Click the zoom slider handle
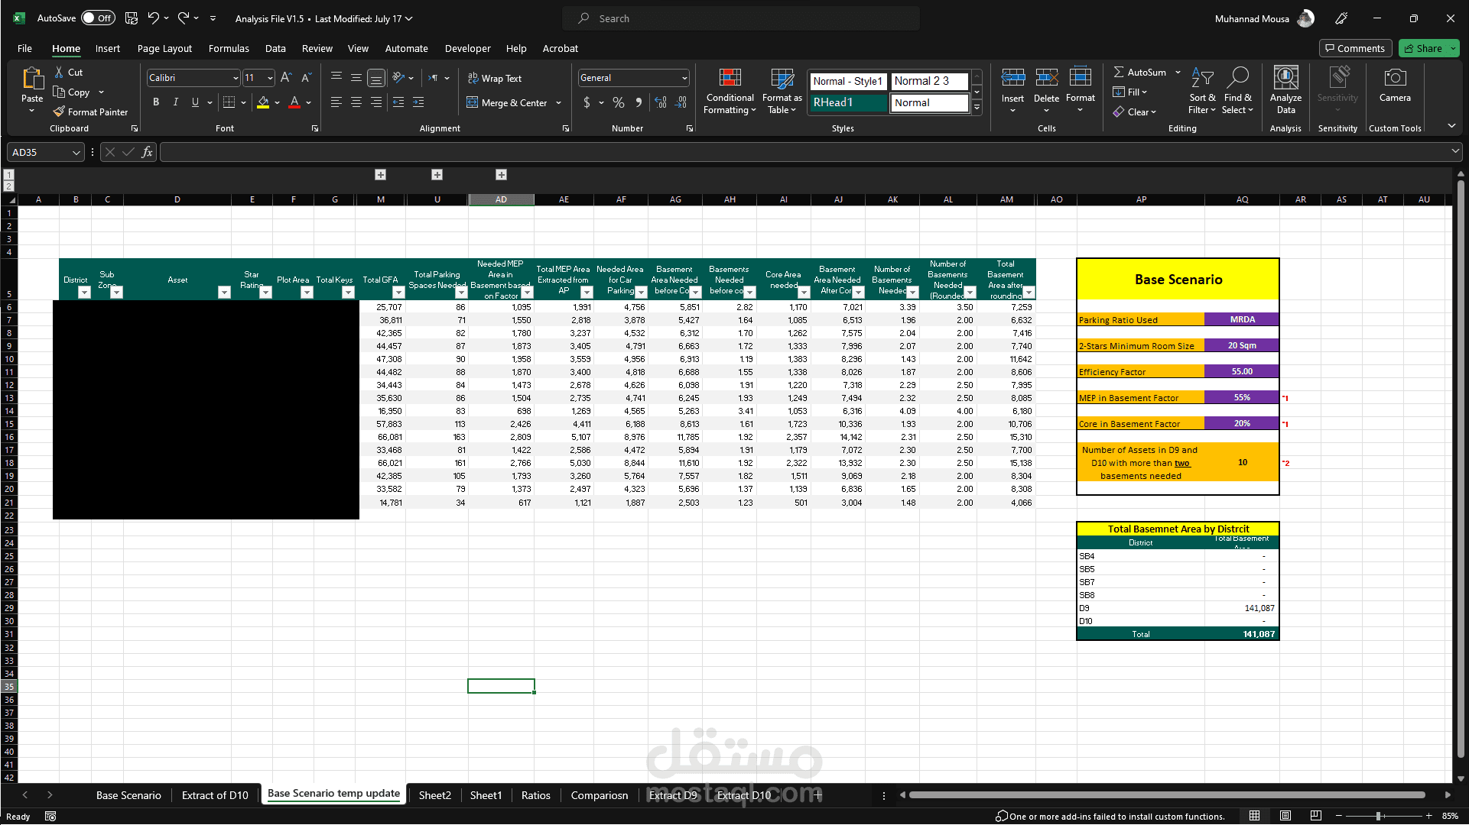This screenshot has height=825, width=1469. coord(1378,816)
